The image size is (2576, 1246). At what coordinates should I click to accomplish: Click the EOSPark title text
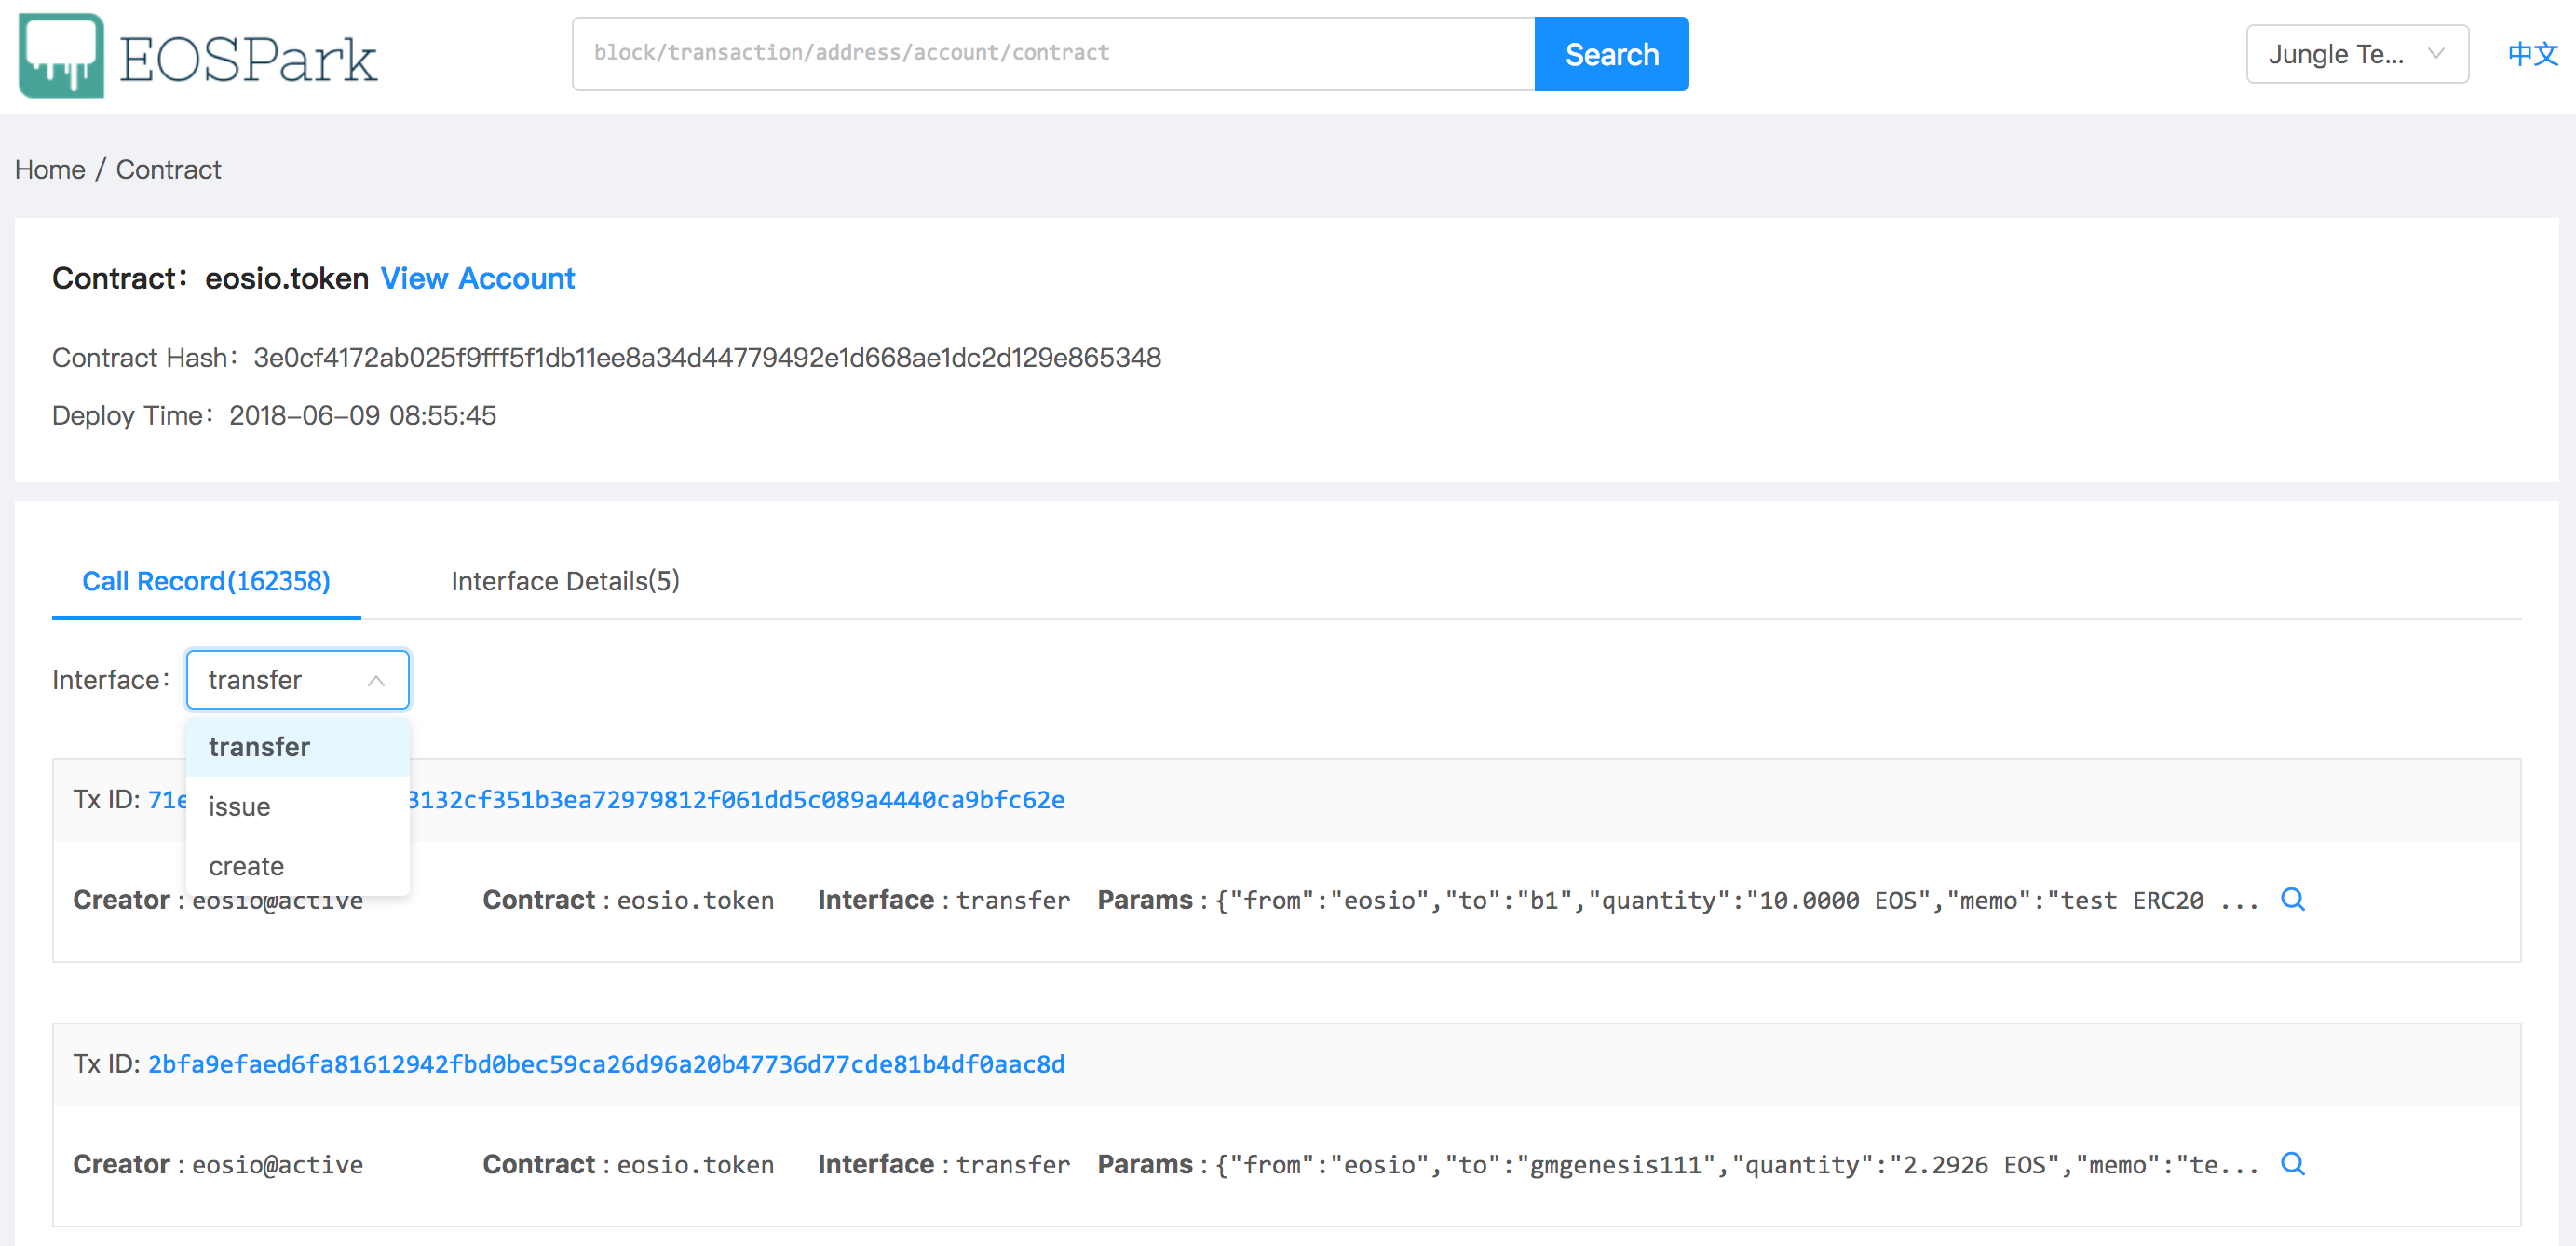tap(248, 58)
